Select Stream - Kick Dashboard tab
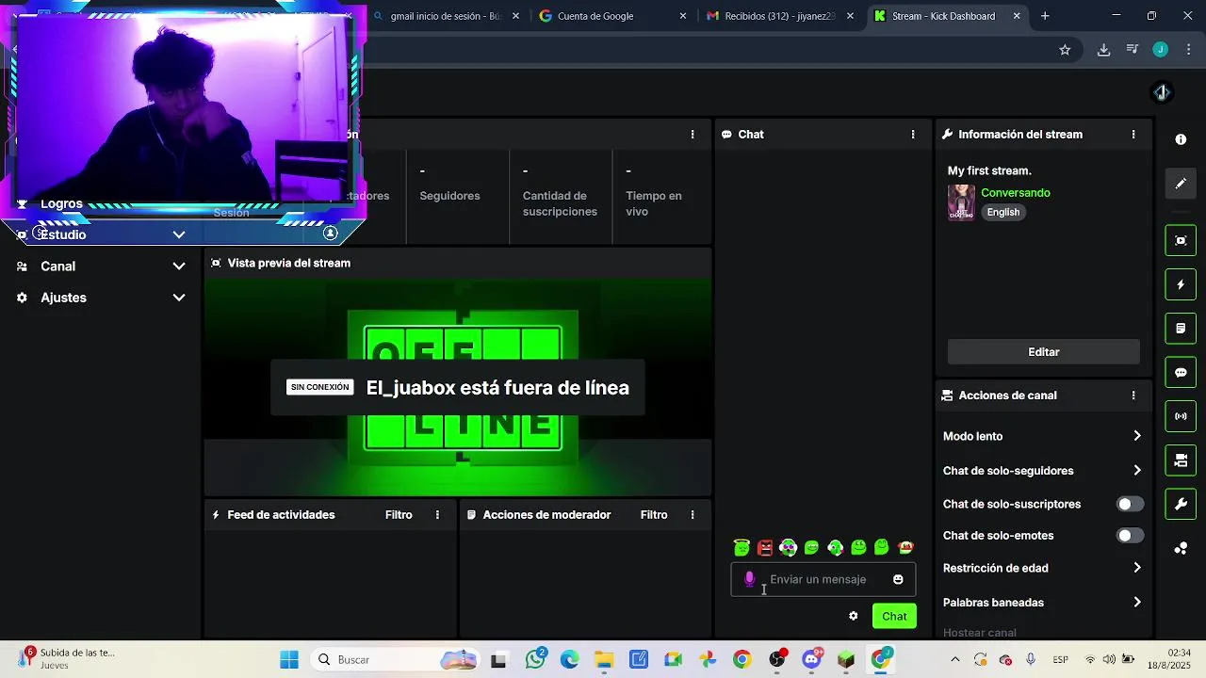Screen dimensions: 1206x678 [947, 16]
